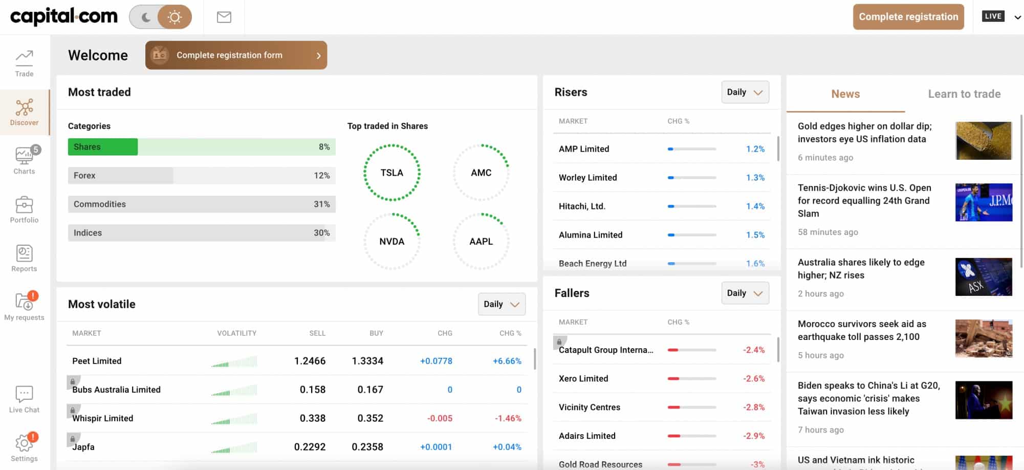This screenshot has height=470, width=1024.
Task: Open the Most volatile Daily dropdown
Action: pyautogui.click(x=502, y=304)
